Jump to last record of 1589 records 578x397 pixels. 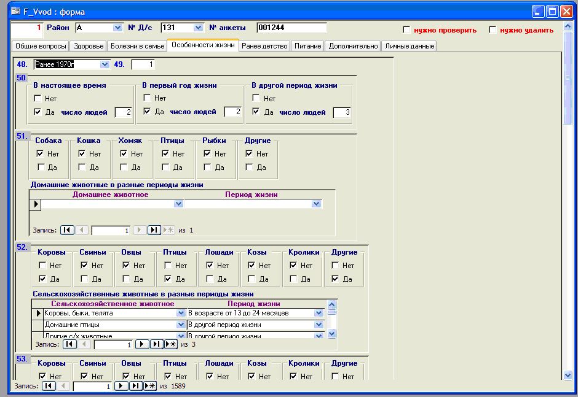point(136,386)
